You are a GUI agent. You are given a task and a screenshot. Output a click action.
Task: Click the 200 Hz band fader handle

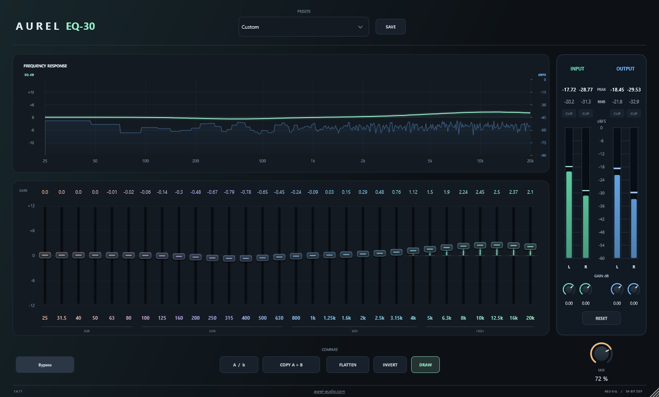click(x=196, y=257)
